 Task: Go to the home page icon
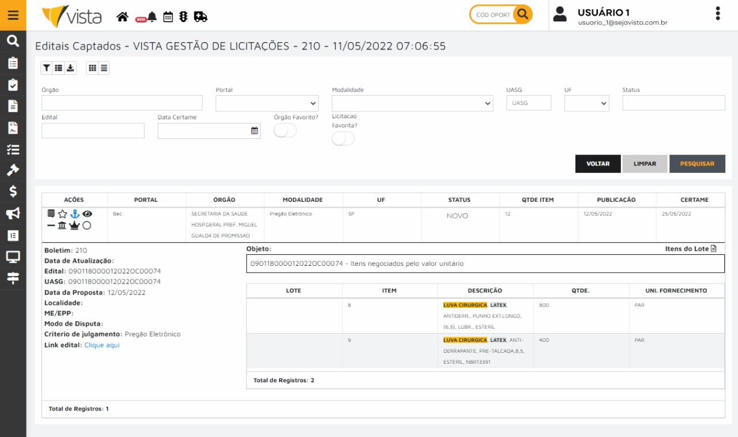click(122, 17)
